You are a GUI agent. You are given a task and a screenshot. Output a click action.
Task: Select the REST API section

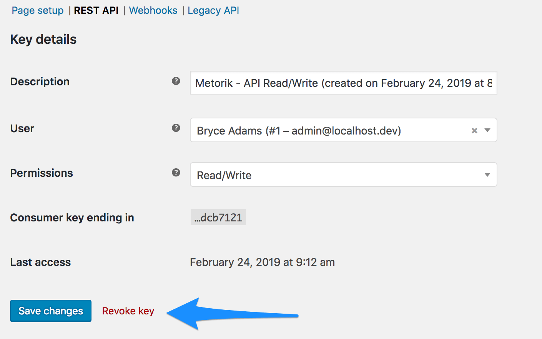[x=96, y=10]
